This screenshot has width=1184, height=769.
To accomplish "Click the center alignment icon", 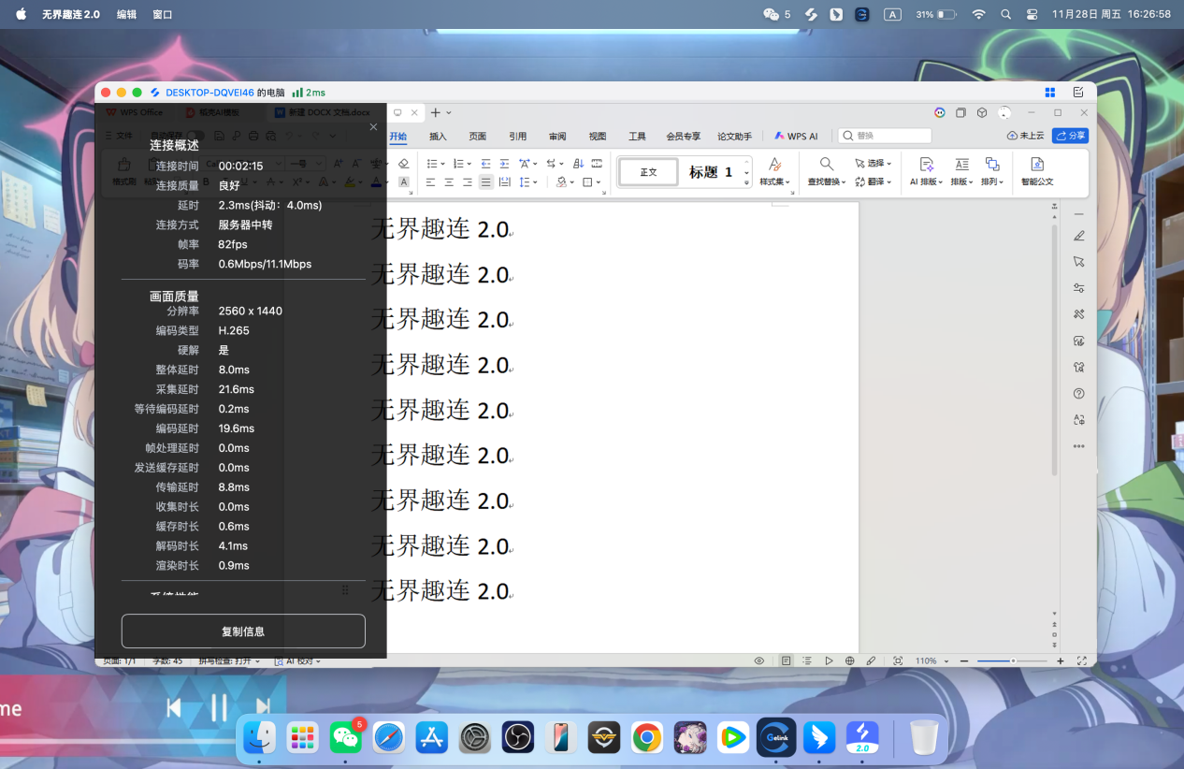I will point(449,182).
